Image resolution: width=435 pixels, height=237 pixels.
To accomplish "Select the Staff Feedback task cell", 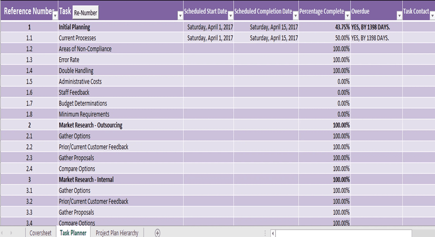I will click(121, 92).
